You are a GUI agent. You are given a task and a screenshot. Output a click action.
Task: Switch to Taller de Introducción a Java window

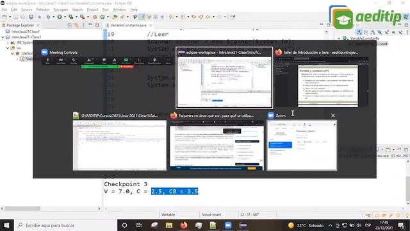[321, 78]
